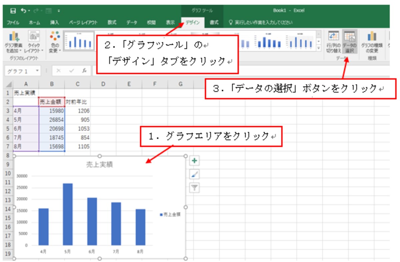Select column B header
The image size is (400, 262).
(52, 84)
